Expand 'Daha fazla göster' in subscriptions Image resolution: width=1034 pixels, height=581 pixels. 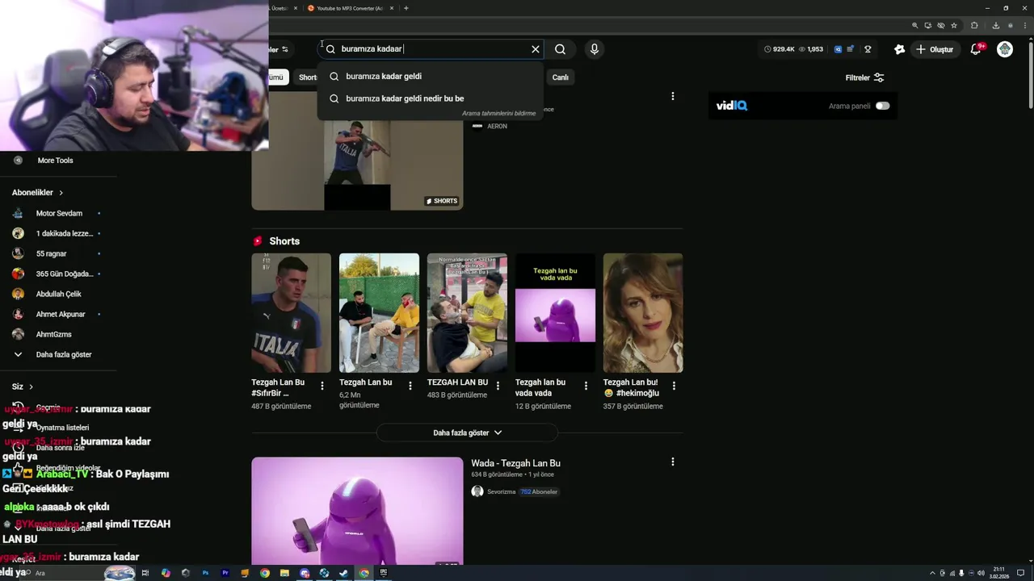coord(58,354)
